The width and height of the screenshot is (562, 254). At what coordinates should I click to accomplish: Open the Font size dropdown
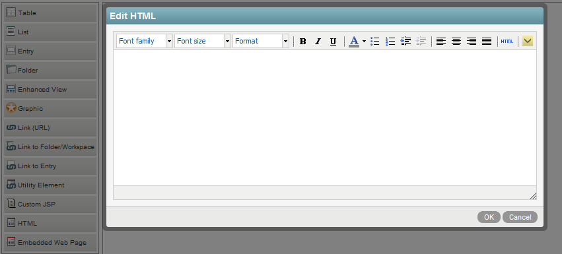tap(203, 41)
